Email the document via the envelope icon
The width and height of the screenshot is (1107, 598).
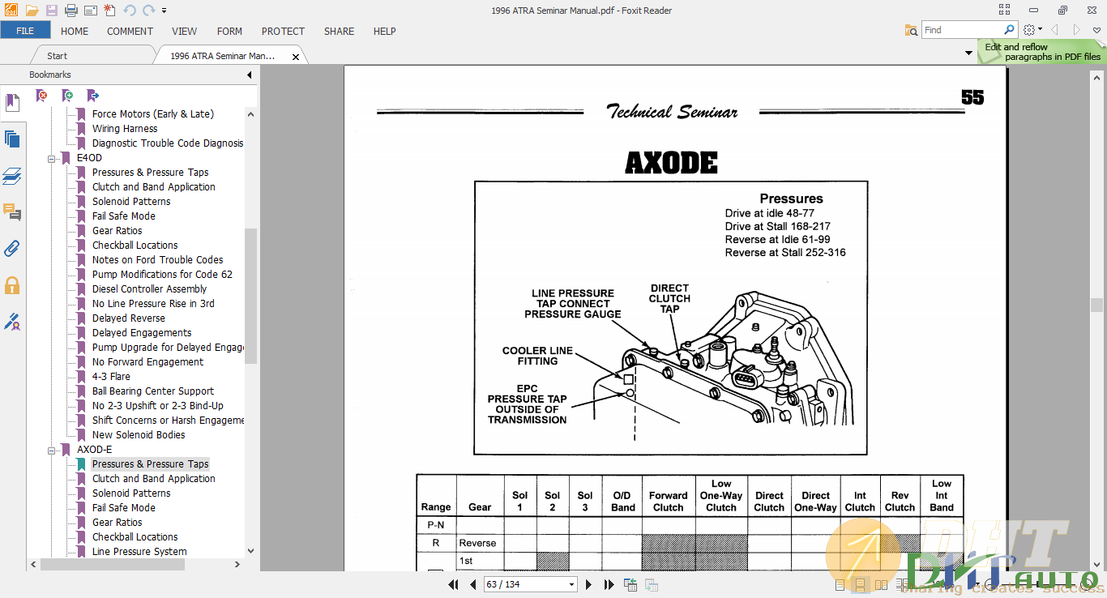(90, 11)
